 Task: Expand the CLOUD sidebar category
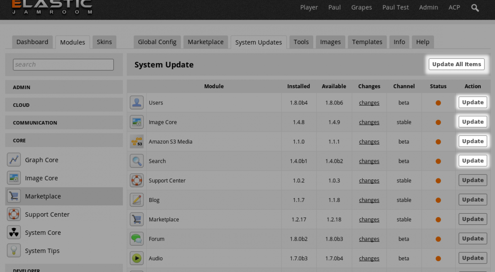pos(64,105)
